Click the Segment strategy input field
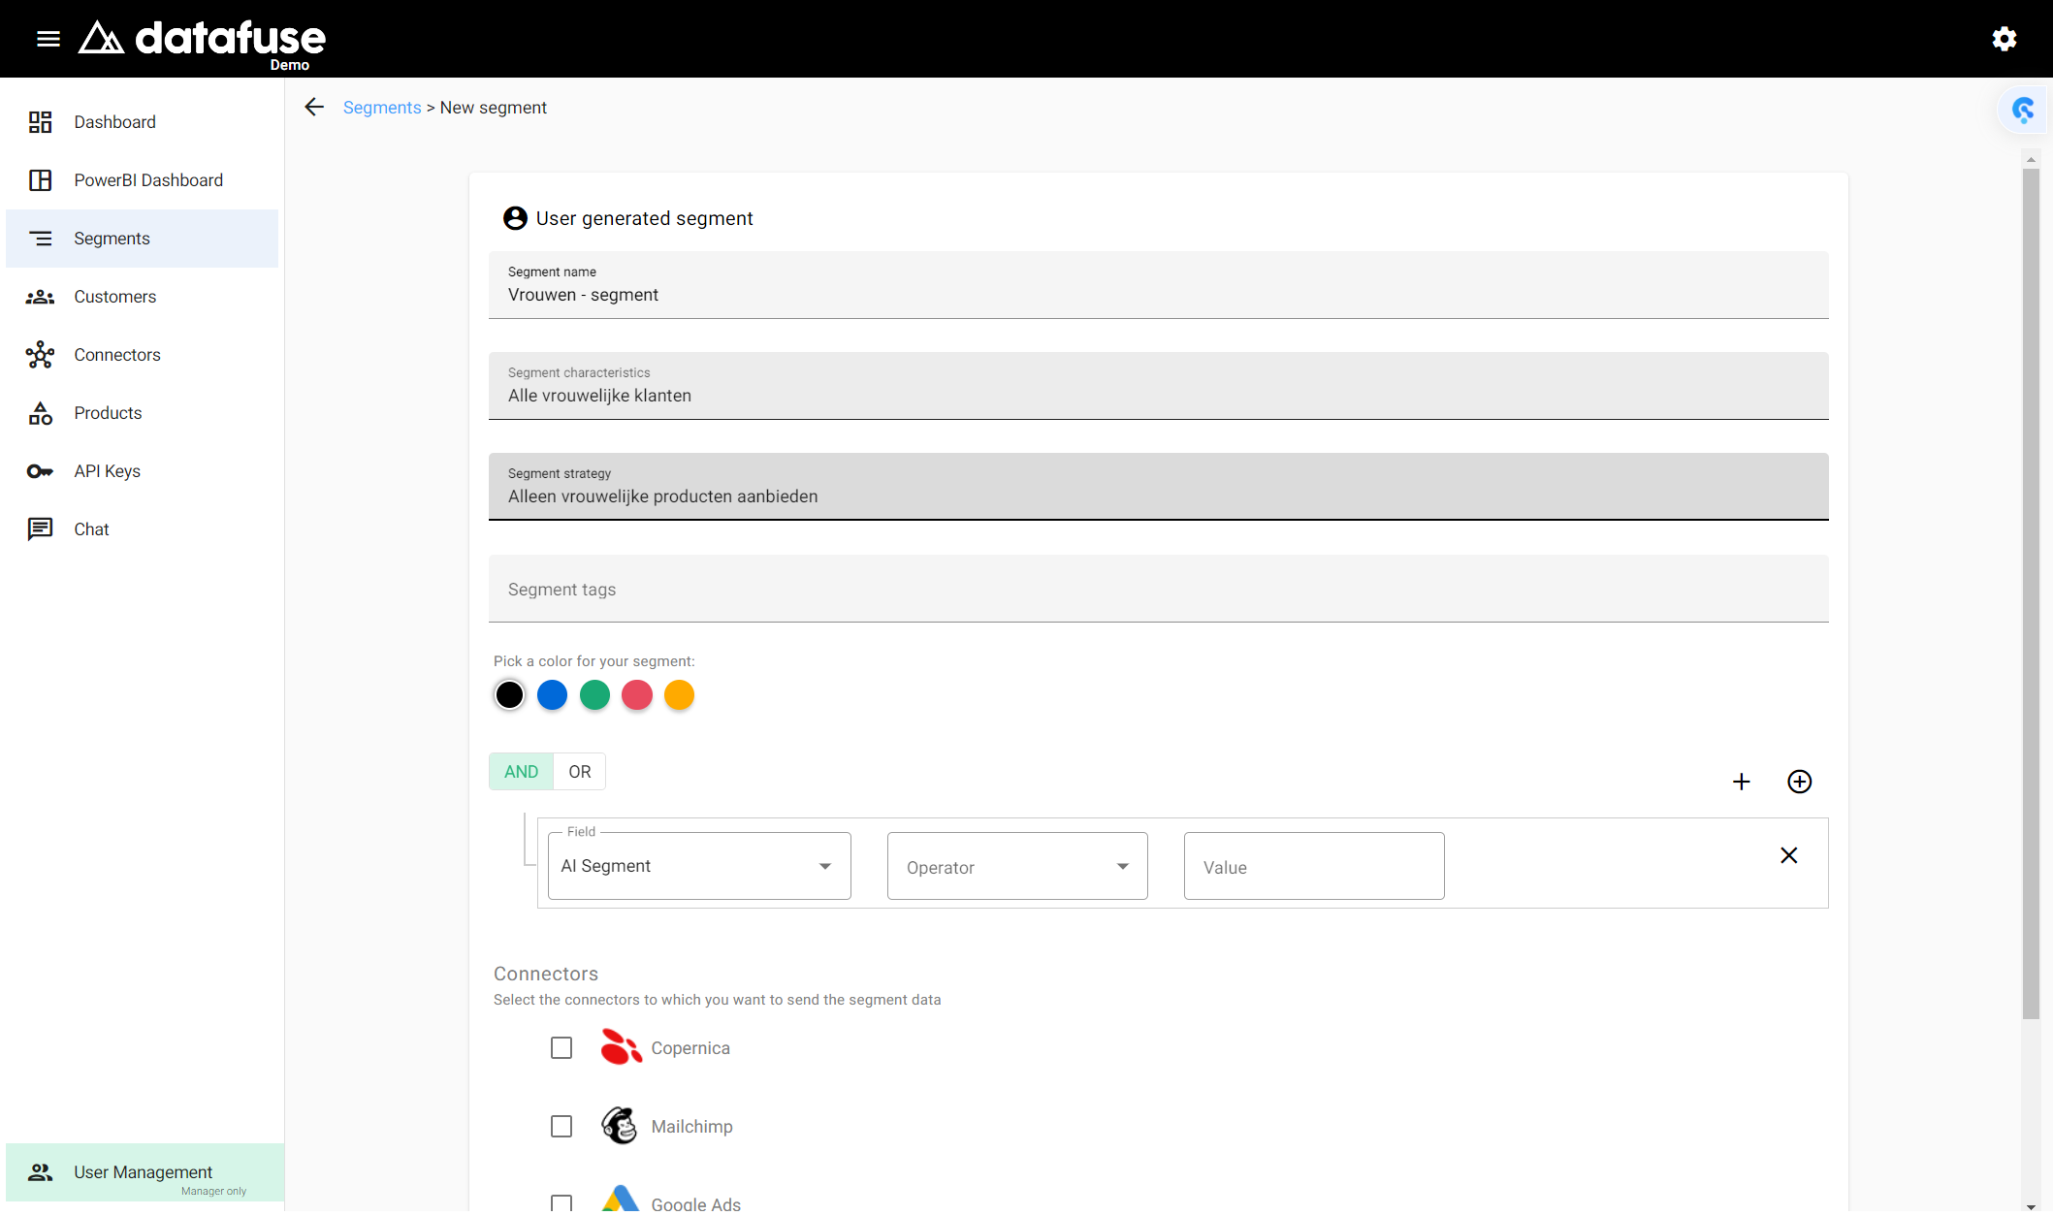The image size is (2053, 1216). tap(1159, 487)
